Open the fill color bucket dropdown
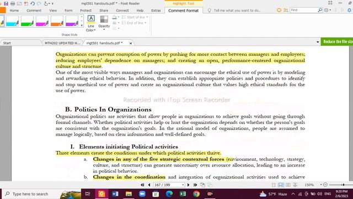The image size is (353, 199). 116,17
